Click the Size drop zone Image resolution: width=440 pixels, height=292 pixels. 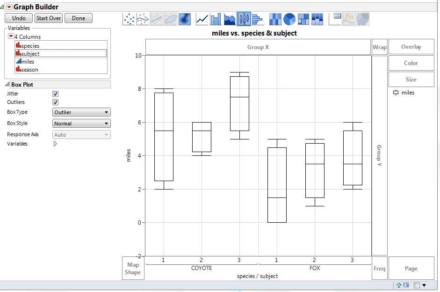pyautogui.click(x=411, y=79)
